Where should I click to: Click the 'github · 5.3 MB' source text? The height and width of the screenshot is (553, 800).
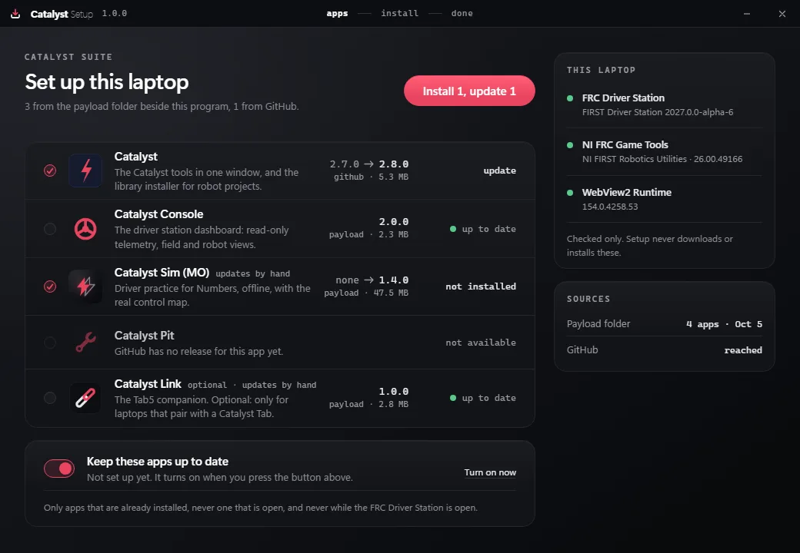tap(371, 177)
